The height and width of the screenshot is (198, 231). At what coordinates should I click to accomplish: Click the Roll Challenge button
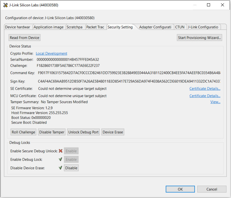(x=23, y=132)
